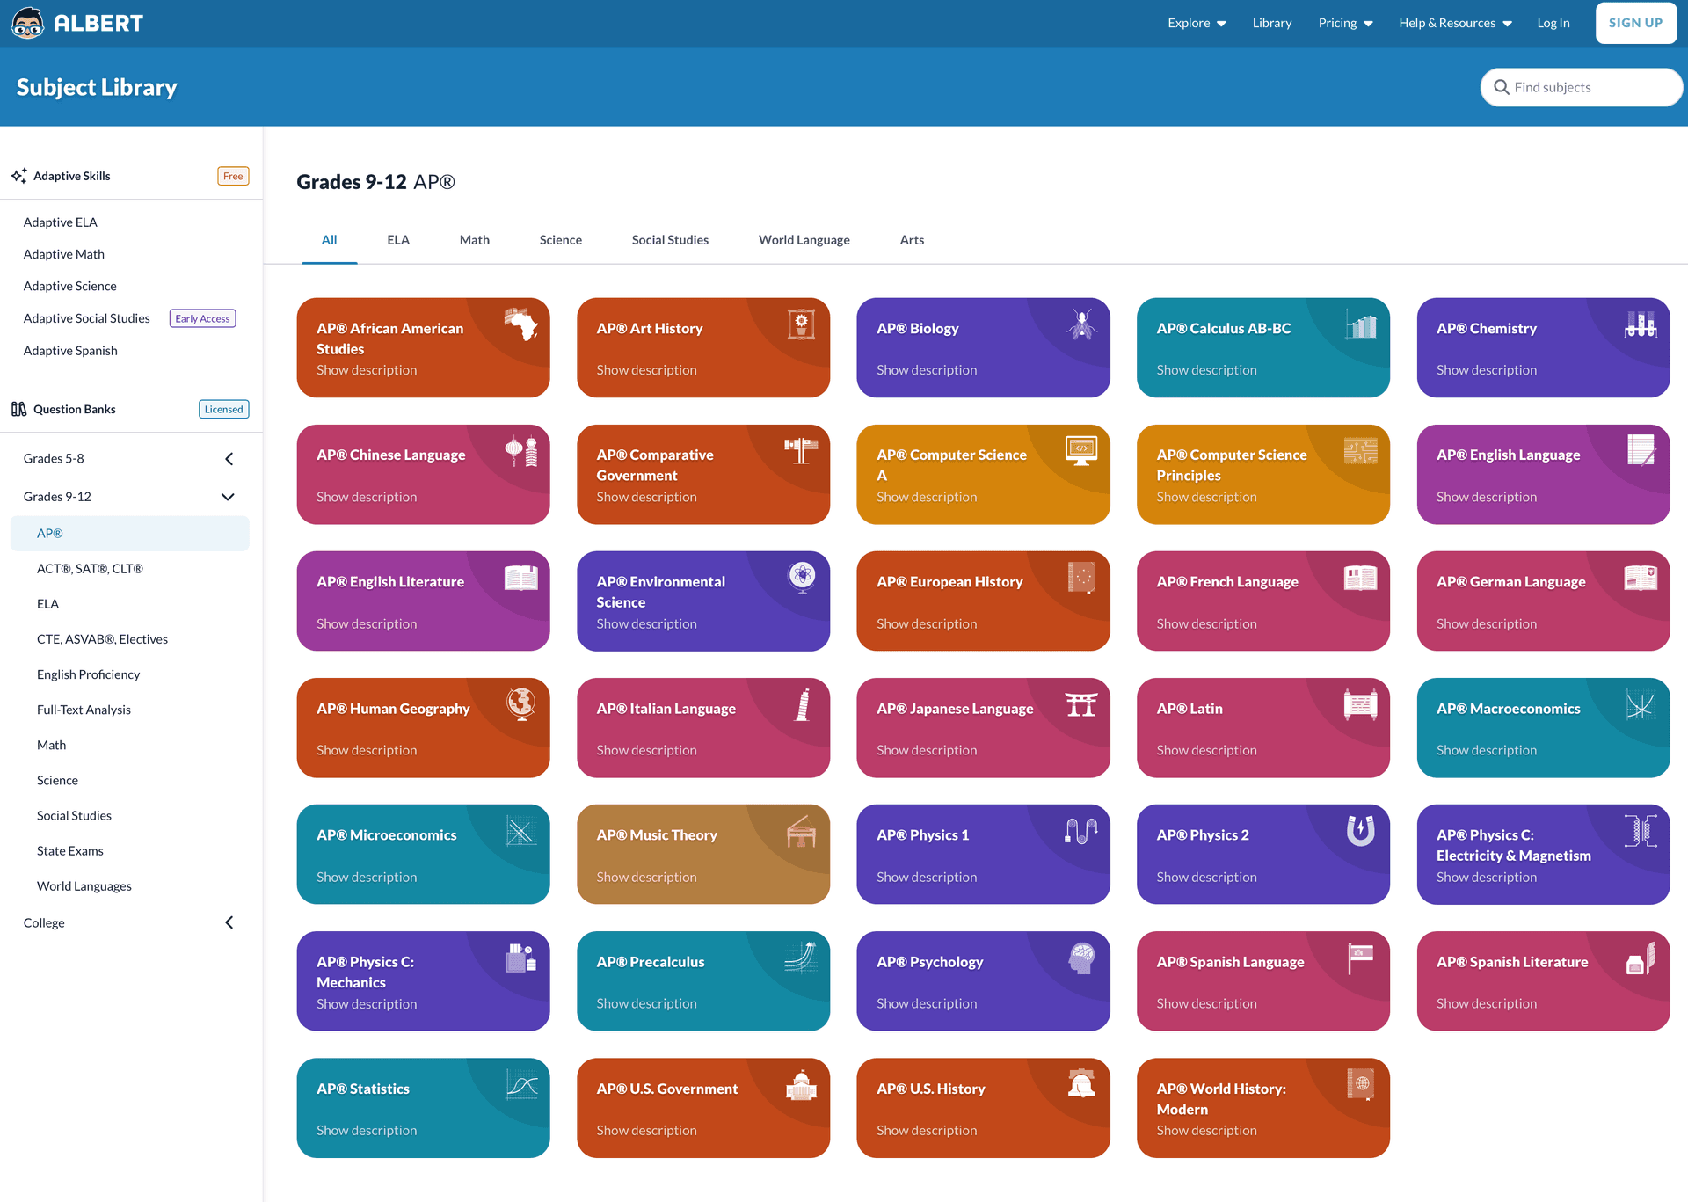Show description for AP Spanish Literature

click(1487, 1003)
